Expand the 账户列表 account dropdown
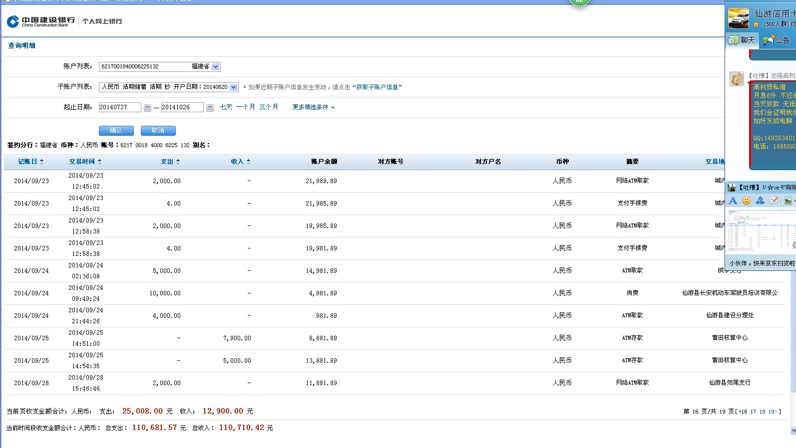Viewport: 796px width, 448px height. pyautogui.click(x=215, y=67)
